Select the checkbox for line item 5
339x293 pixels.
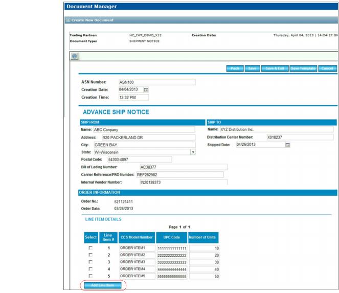tap(91, 276)
